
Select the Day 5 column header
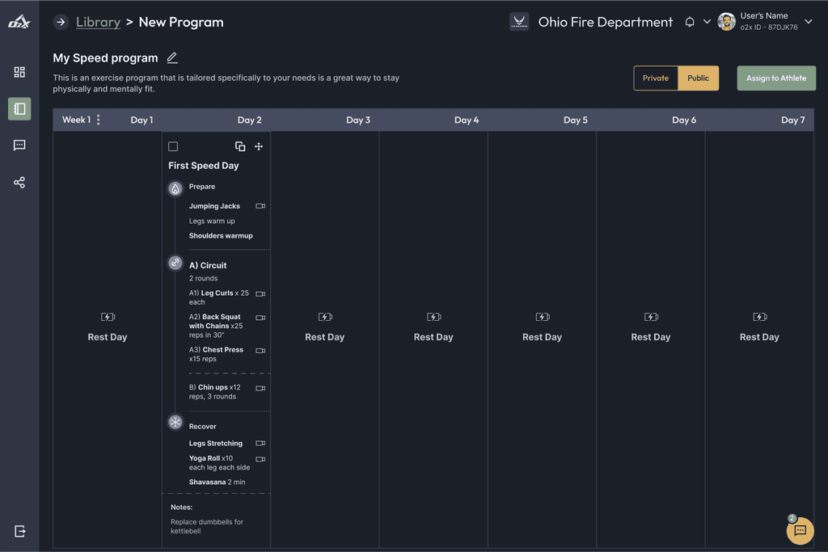click(x=575, y=120)
